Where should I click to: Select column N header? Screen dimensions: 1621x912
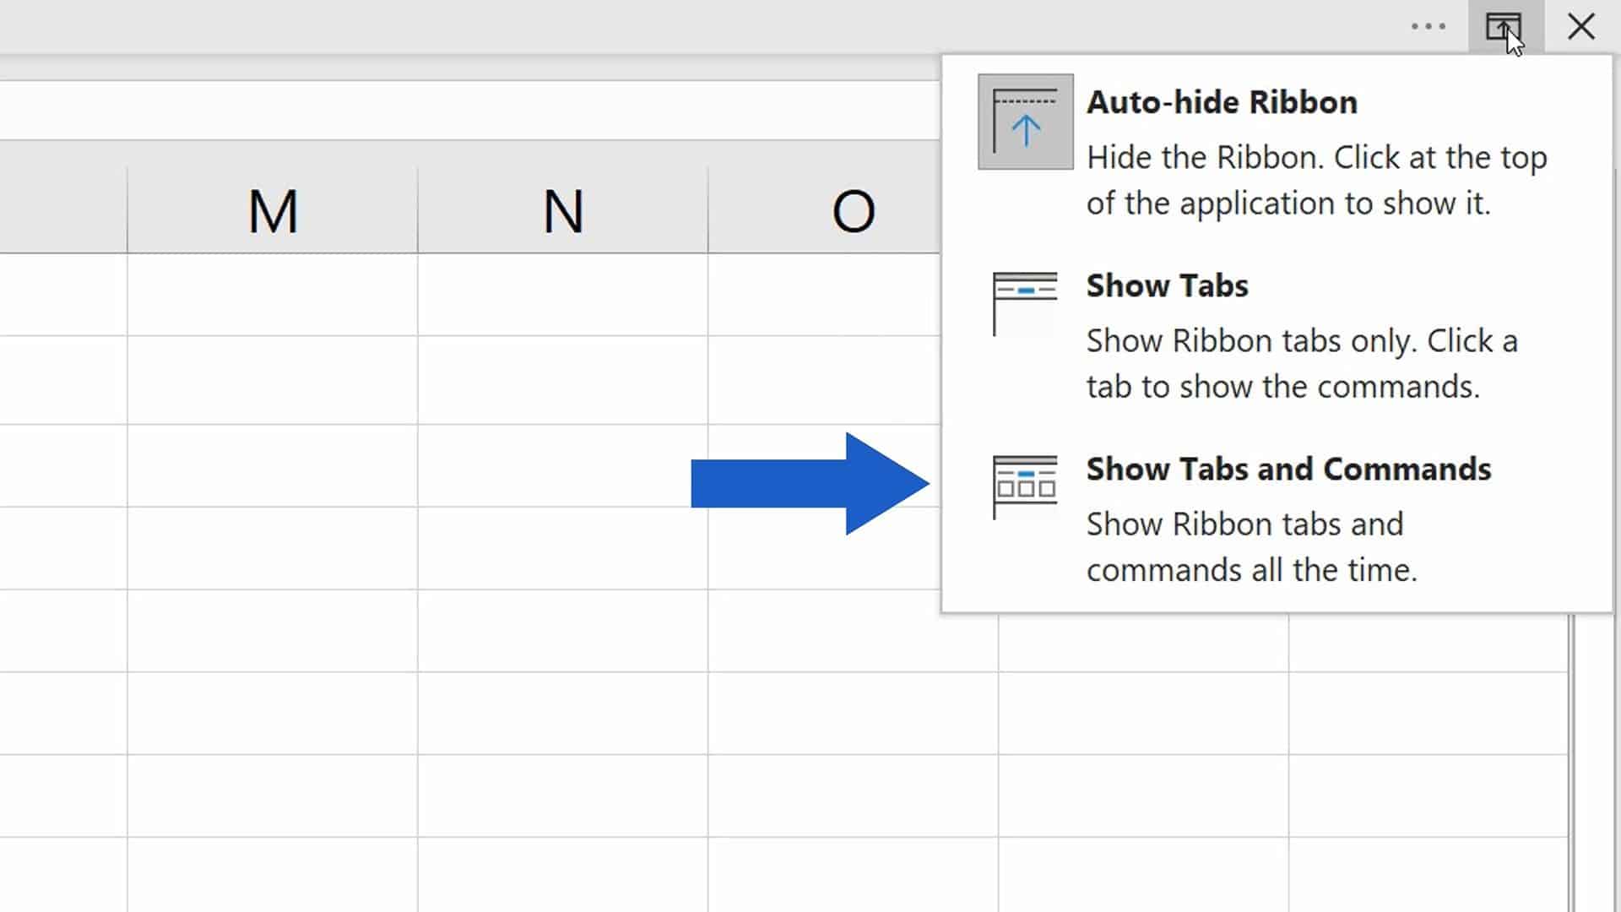click(x=562, y=209)
